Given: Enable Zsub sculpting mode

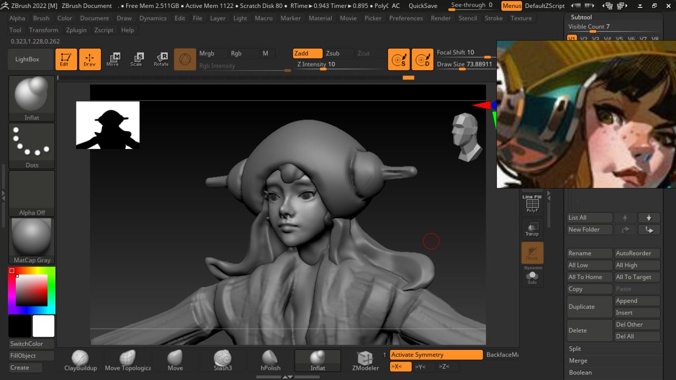Looking at the screenshot, I should click(333, 53).
